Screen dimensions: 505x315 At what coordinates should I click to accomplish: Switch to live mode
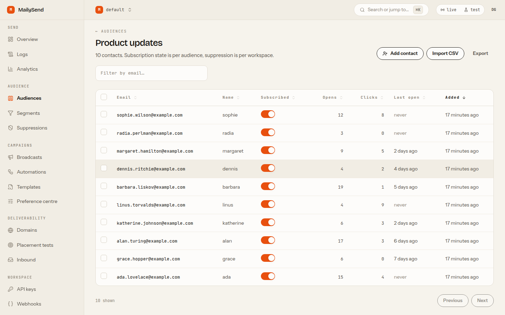pyautogui.click(x=449, y=10)
